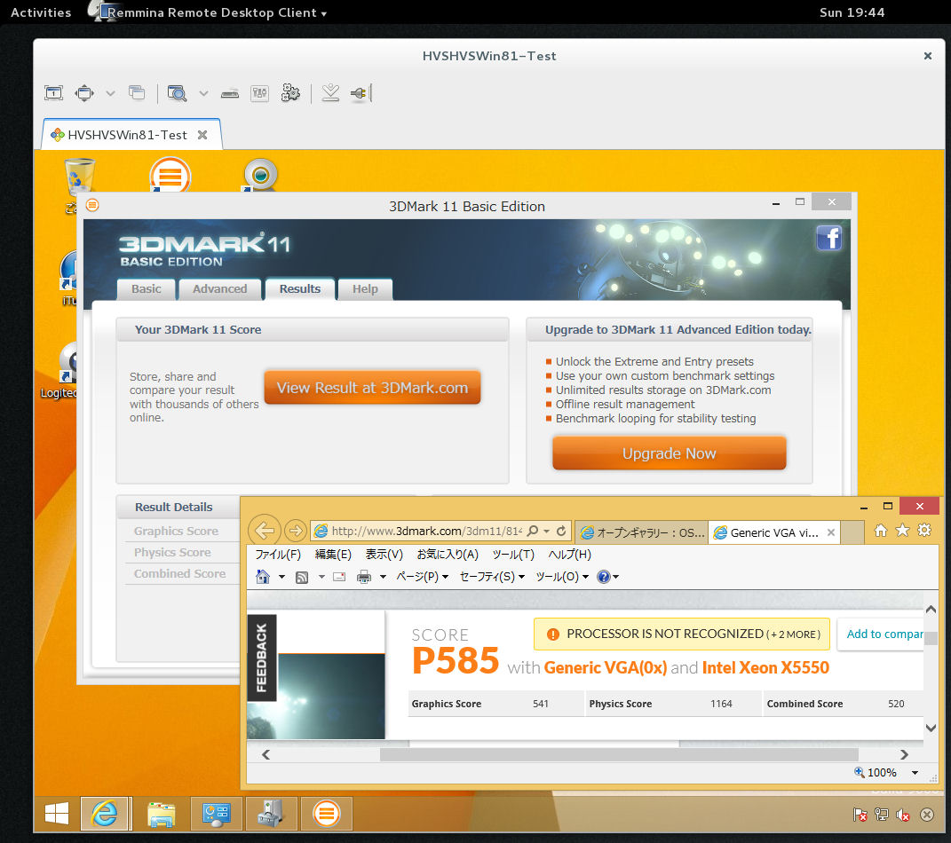Open the Basic tab in 3DMark
Viewport: 951px width, 843px height.
(x=147, y=289)
